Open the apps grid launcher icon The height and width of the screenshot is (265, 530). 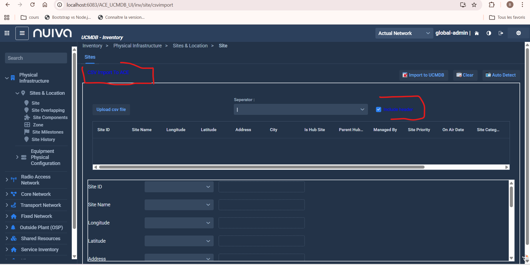tap(7, 33)
